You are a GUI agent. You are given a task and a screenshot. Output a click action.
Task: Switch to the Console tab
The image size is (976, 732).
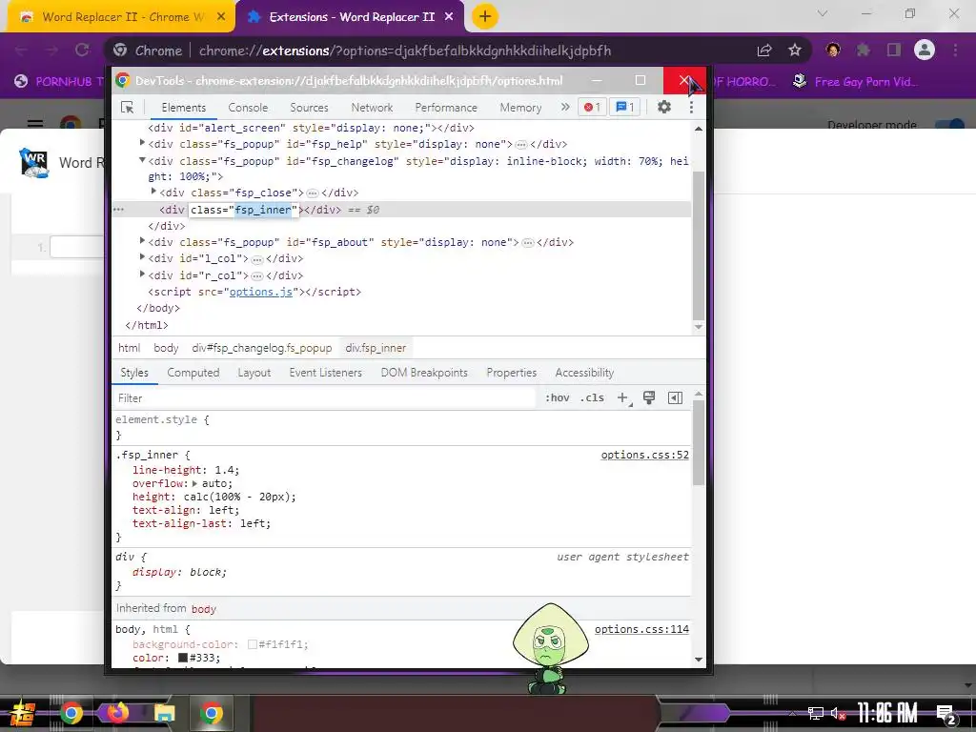click(x=248, y=108)
